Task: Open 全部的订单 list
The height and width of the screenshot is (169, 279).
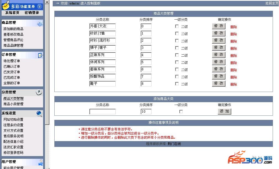Action: point(12,83)
